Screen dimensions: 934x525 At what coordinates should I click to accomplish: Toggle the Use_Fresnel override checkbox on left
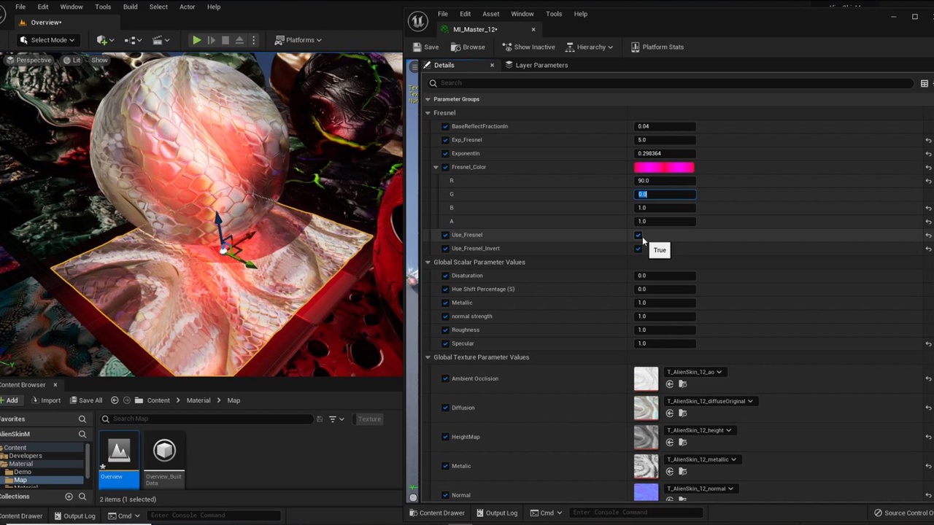point(445,235)
